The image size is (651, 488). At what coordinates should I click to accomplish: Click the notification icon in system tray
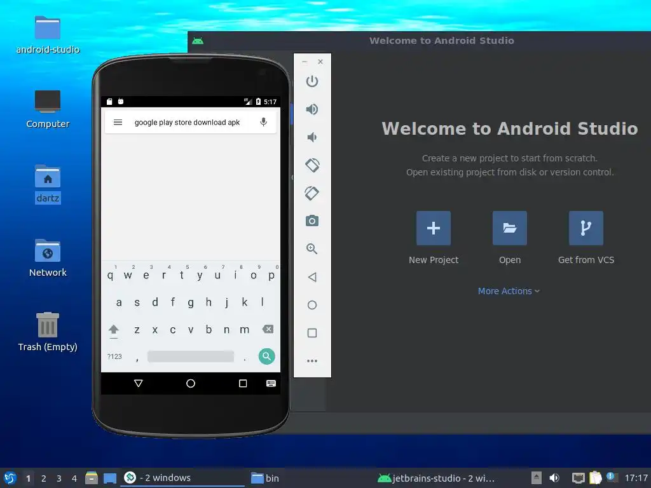611,477
